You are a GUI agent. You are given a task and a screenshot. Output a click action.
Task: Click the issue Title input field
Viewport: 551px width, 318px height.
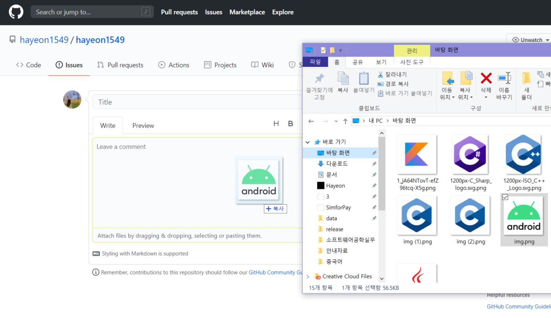pyautogui.click(x=197, y=102)
